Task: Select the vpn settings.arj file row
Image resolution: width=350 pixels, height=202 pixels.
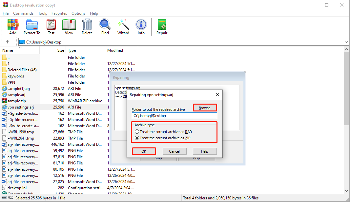Action: tap(55, 107)
